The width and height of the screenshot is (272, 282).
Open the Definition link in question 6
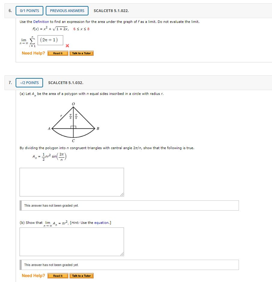pyautogui.click(x=42, y=21)
